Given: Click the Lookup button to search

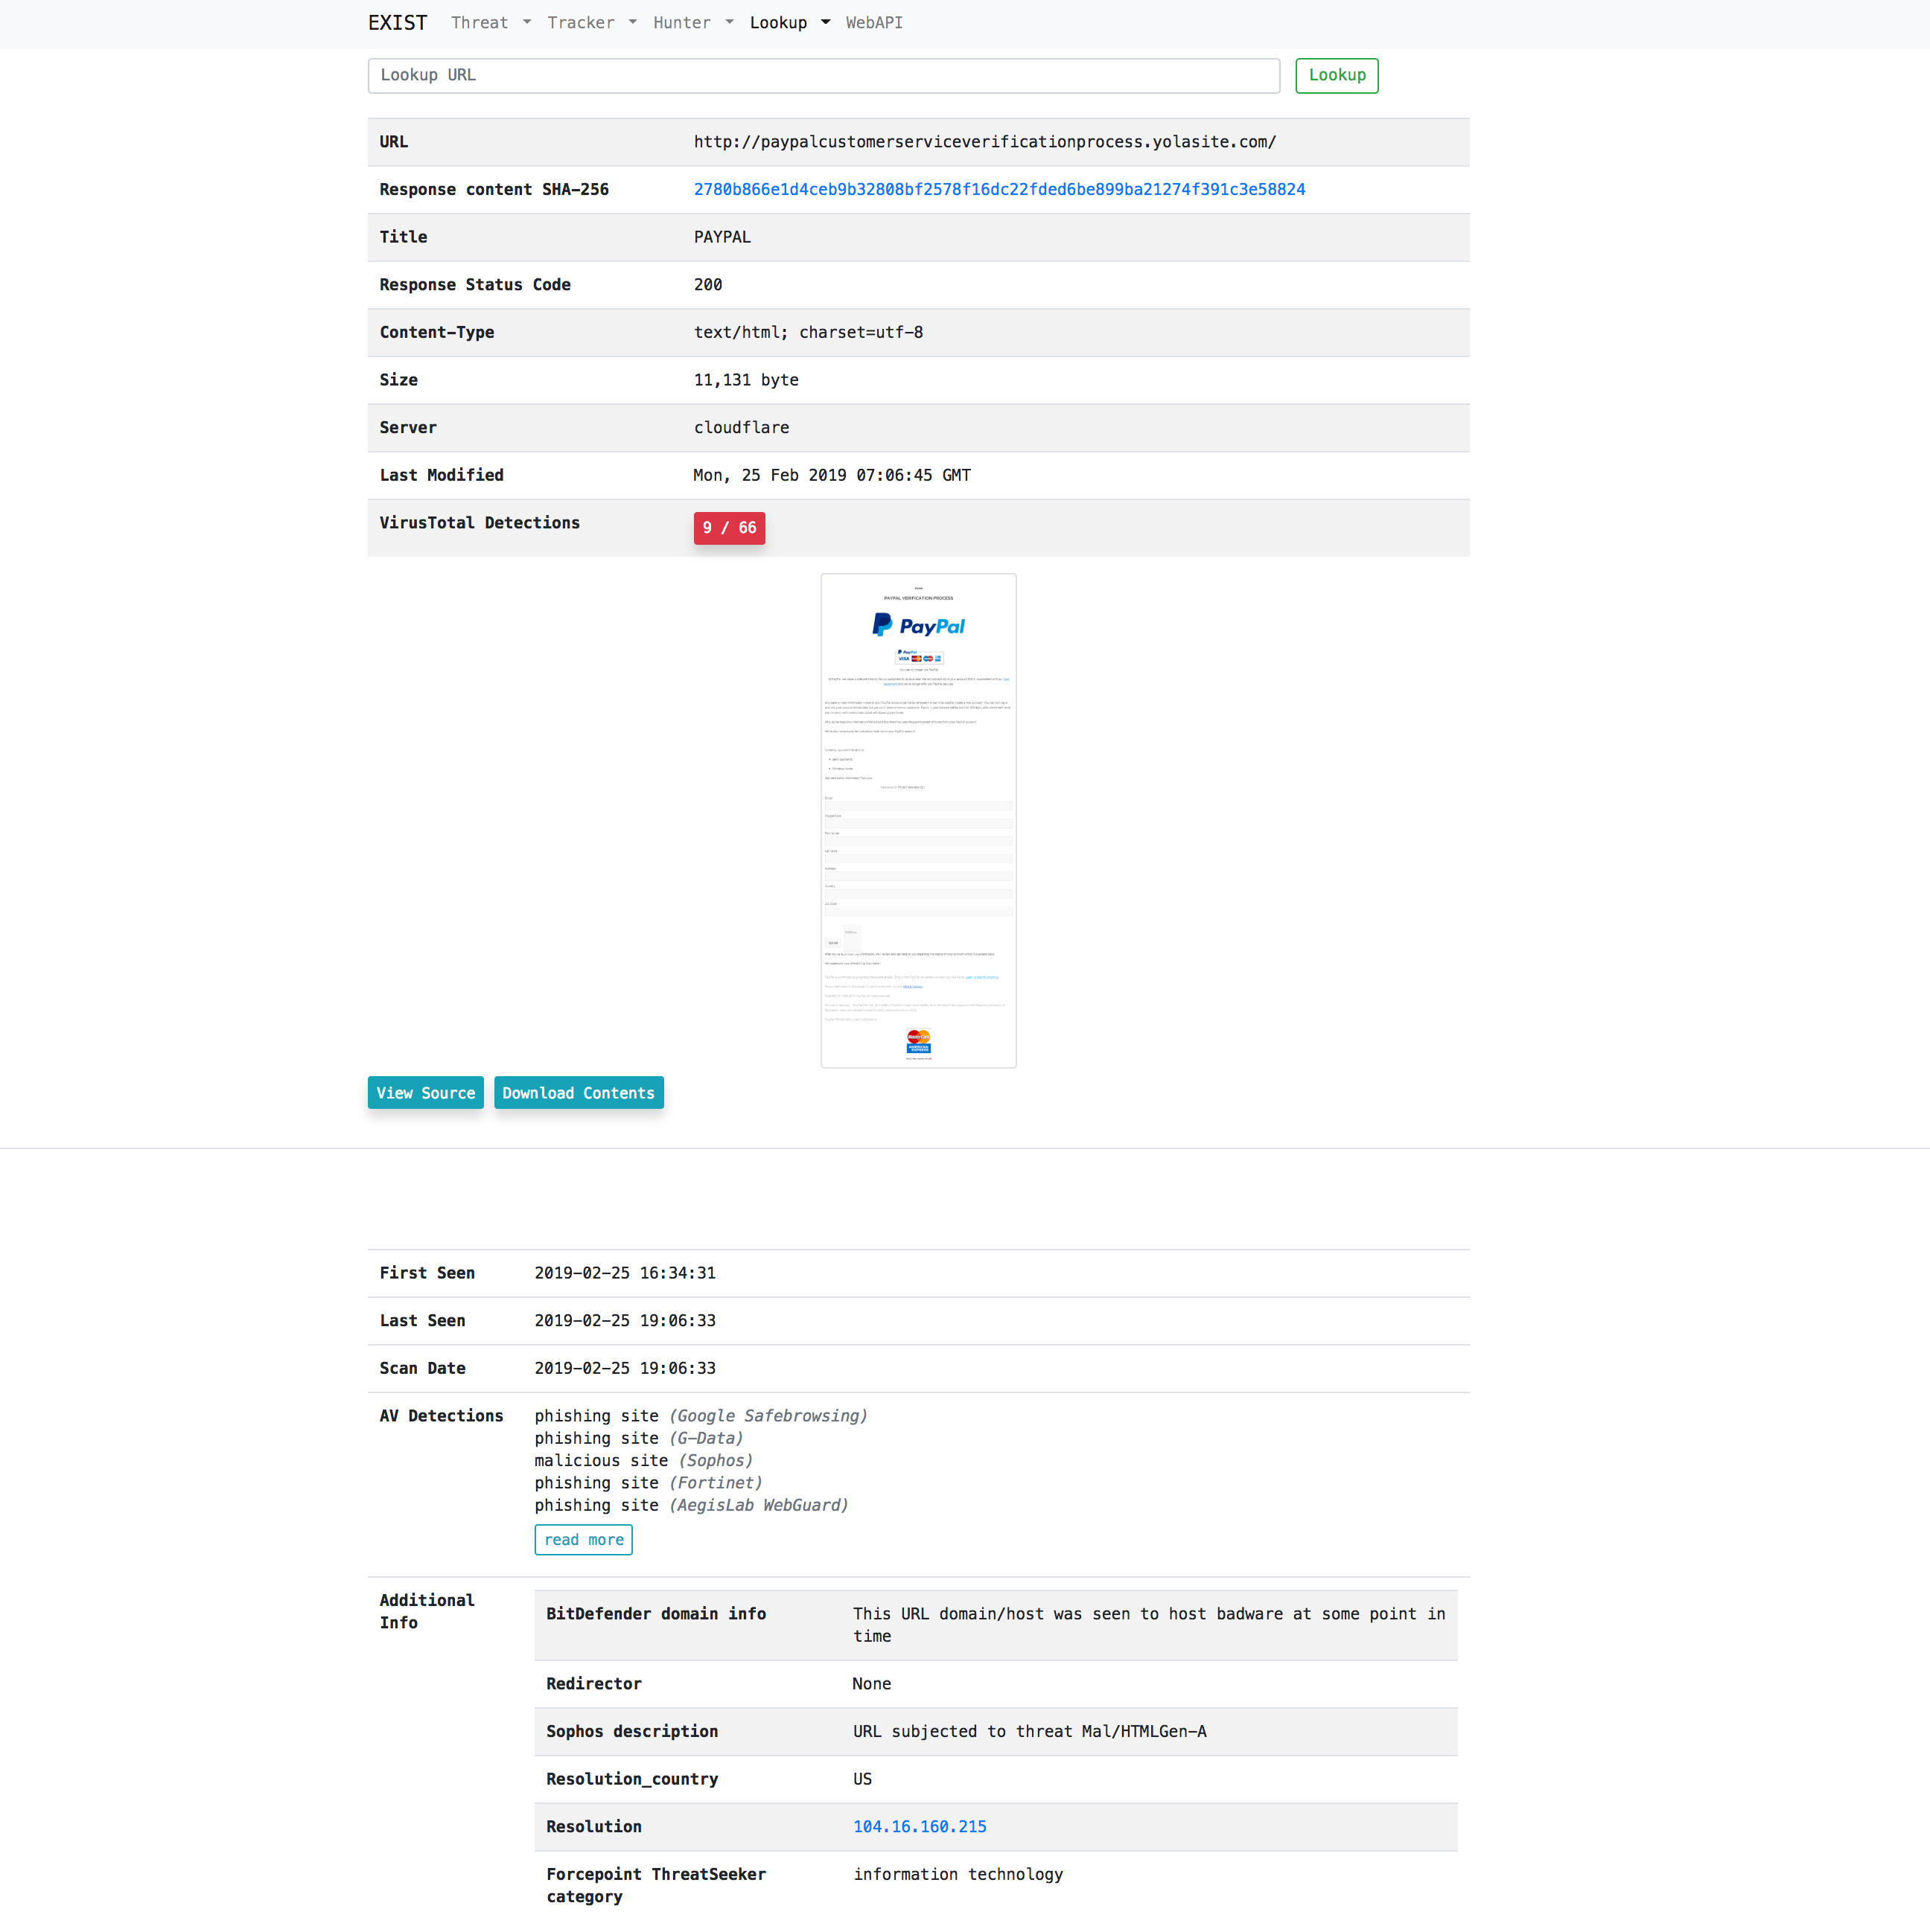Looking at the screenshot, I should 1337,75.
